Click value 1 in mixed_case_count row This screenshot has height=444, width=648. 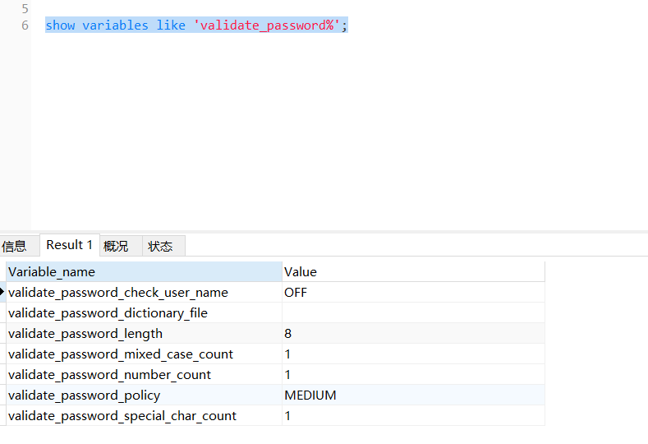(413, 354)
